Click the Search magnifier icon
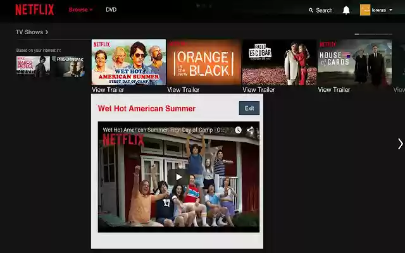 point(311,10)
